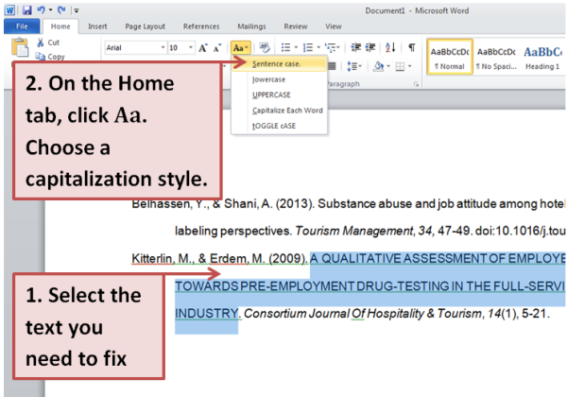Switch to the Home tab
The width and height of the screenshot is (567, 397).
pos(60,26)
